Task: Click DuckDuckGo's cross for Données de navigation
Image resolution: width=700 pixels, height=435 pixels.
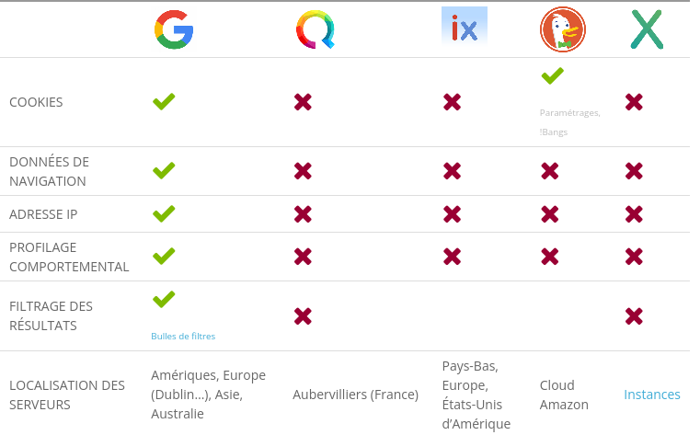Action: pyautogui.click(x=549, y=171)
